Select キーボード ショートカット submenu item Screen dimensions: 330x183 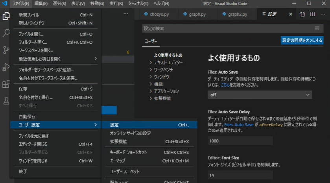click(x=149, y=152)
